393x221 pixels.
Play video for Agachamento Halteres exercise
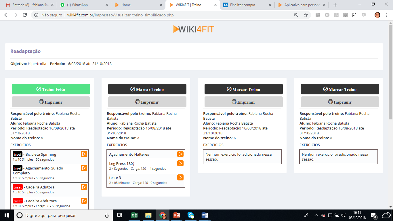(x=180, y=154)
